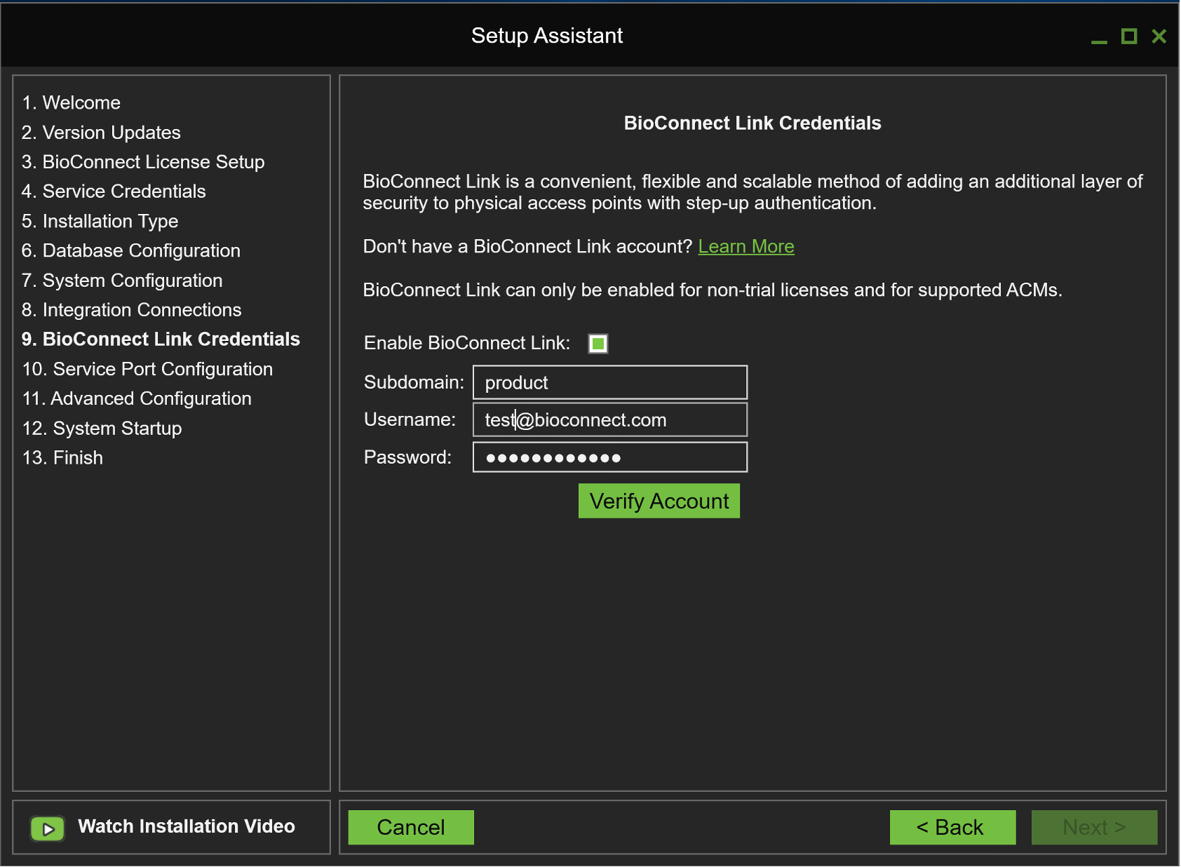Click the maximize window icon
The image size is (1181, 867).
tap(1129, 36)
